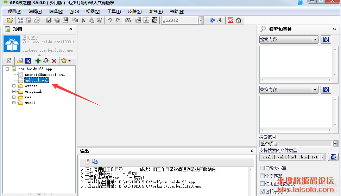The image size is (341, 196).
Task: Click the open folder icon in the toolbar
Action: (x=10, y=20)
